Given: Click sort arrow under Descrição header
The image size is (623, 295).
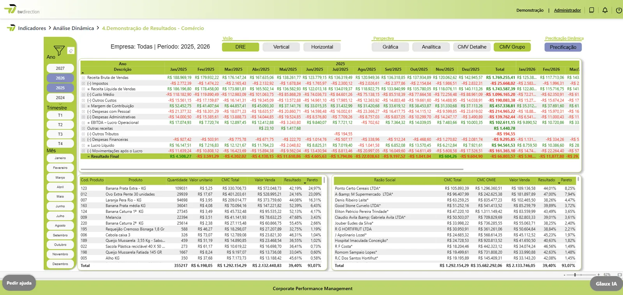Looking at the screenshot, I should pos(83,73).
